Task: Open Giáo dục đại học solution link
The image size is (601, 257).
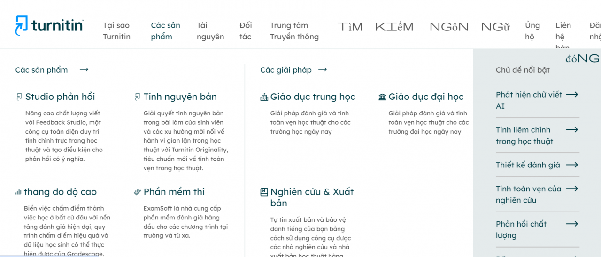Action: pyautogui.click(x=426, y=97)
